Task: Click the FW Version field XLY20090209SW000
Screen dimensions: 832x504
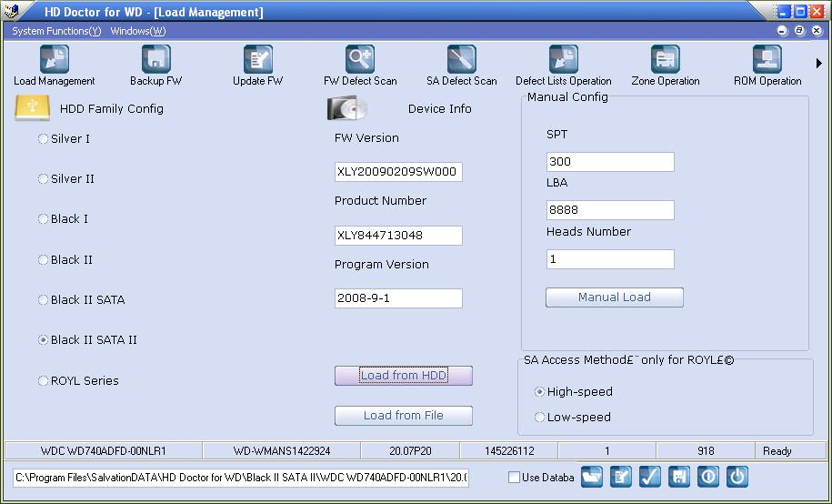Action: [x=398, y=172]
